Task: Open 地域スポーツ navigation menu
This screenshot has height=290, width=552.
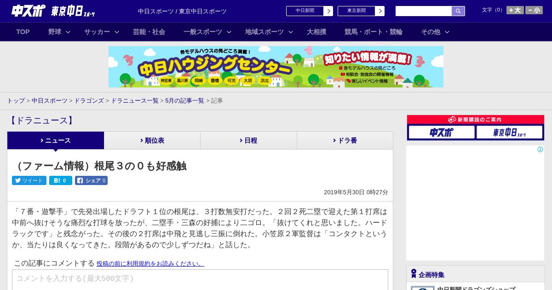Action: 264,32
